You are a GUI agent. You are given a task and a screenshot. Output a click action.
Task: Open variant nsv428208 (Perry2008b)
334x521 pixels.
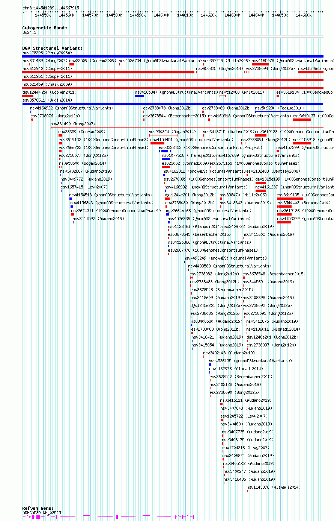47,53
